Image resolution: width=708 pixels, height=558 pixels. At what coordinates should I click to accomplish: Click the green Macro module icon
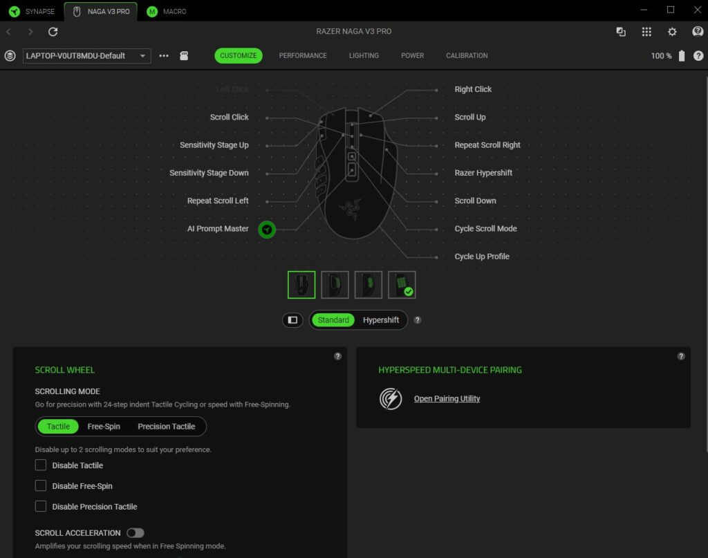pos(152,11)
